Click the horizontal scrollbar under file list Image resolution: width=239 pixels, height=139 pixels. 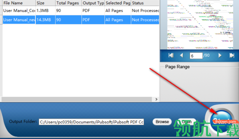tap(77, 99)
